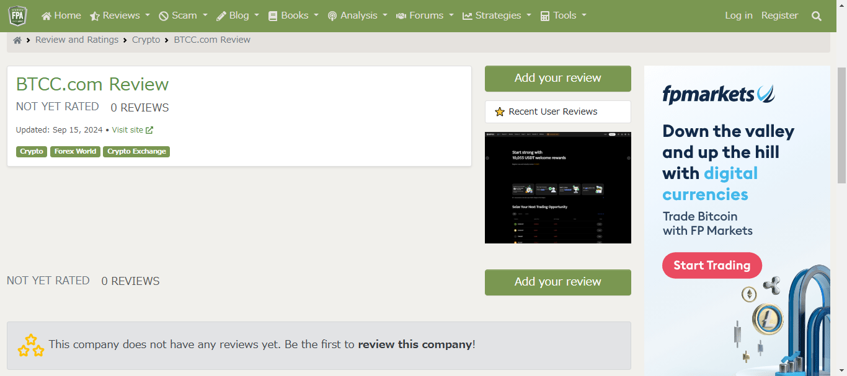Click the external link icon beside Visit site
This screenshot has width=847, height=376.
pos(149,130)
